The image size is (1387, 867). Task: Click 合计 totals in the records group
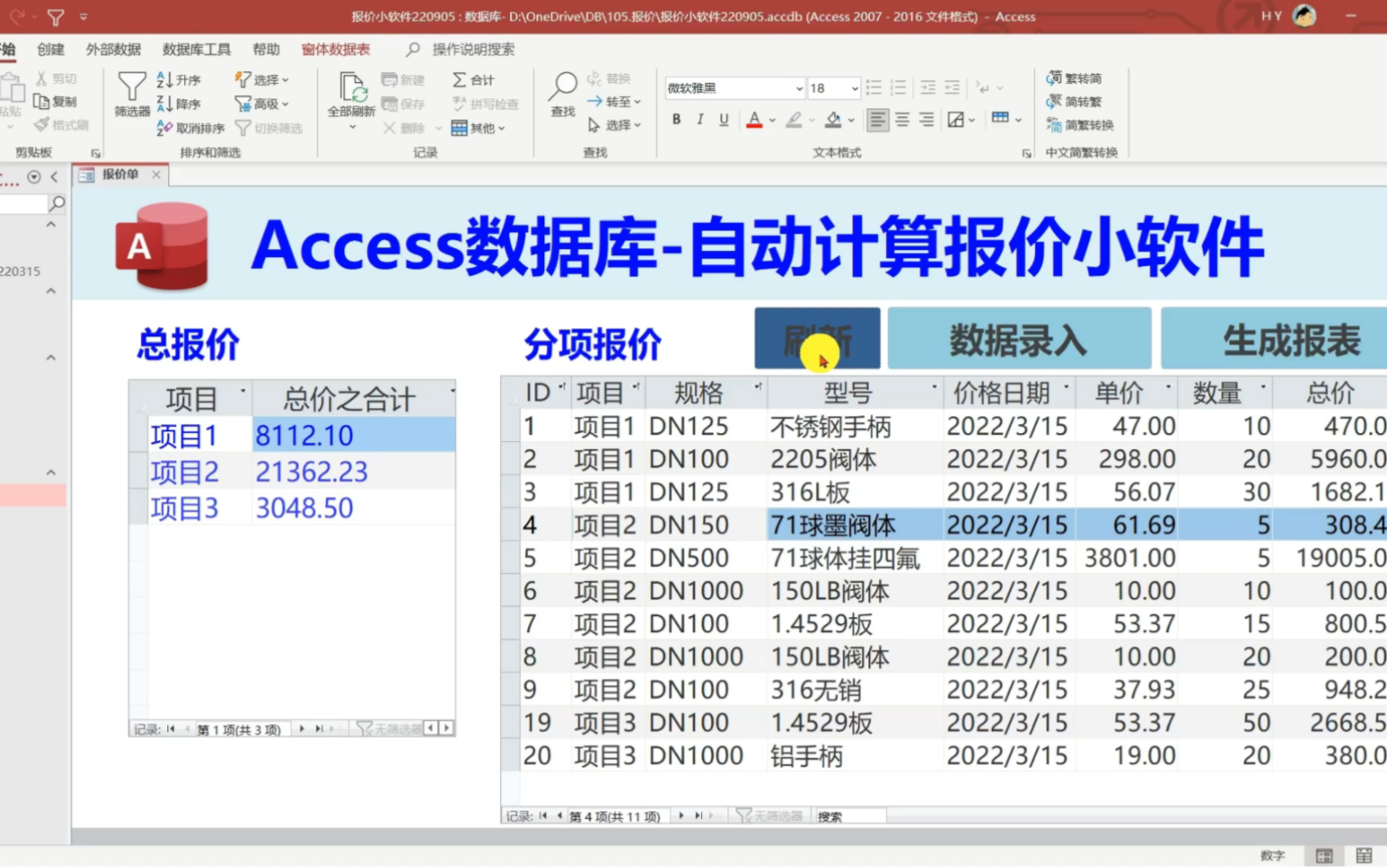coord(474,80)
